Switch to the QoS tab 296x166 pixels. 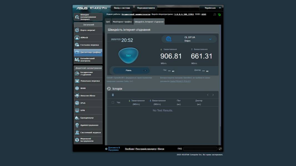pos(108,22)
